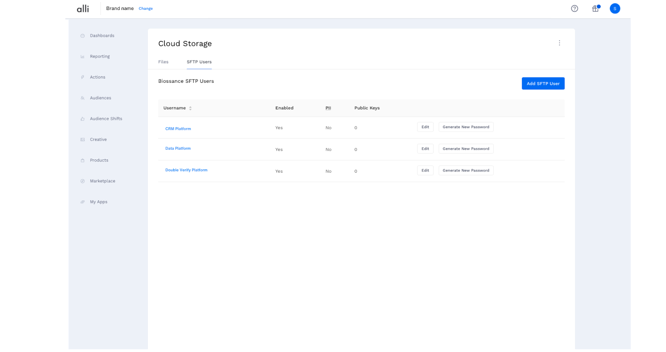The image size is (666, 352).
Task: Open the Double Verify Platform link
Action: click(x=186, y=170)
